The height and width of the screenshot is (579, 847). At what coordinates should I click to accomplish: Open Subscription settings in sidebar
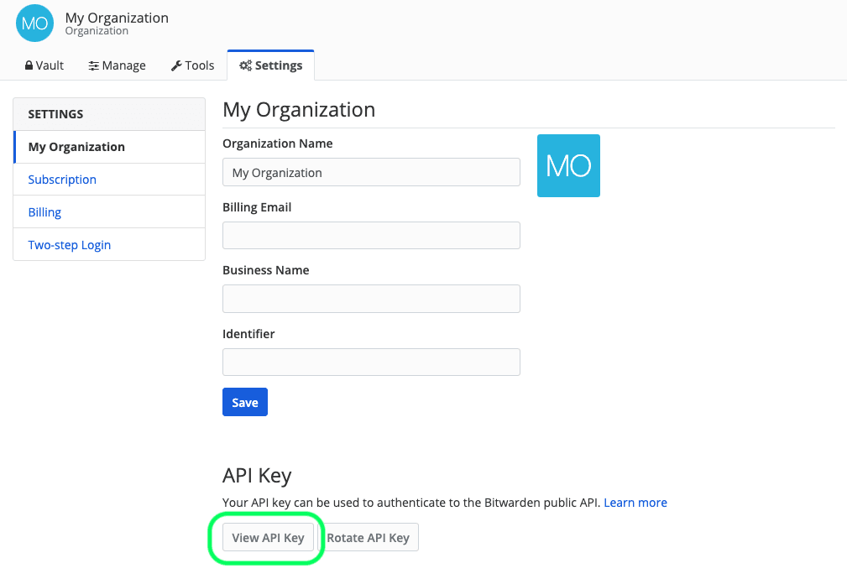[x=62, y=179]
